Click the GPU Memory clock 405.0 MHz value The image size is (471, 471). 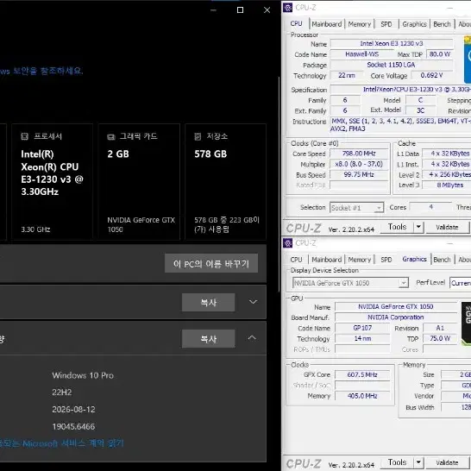coord(362,396)
